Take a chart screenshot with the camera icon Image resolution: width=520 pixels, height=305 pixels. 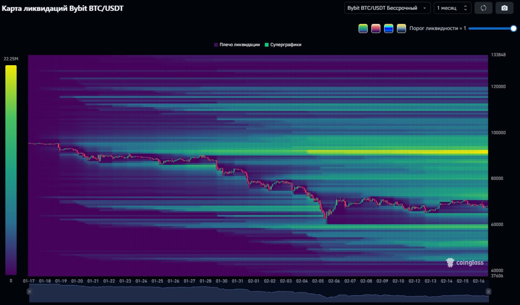505,8
